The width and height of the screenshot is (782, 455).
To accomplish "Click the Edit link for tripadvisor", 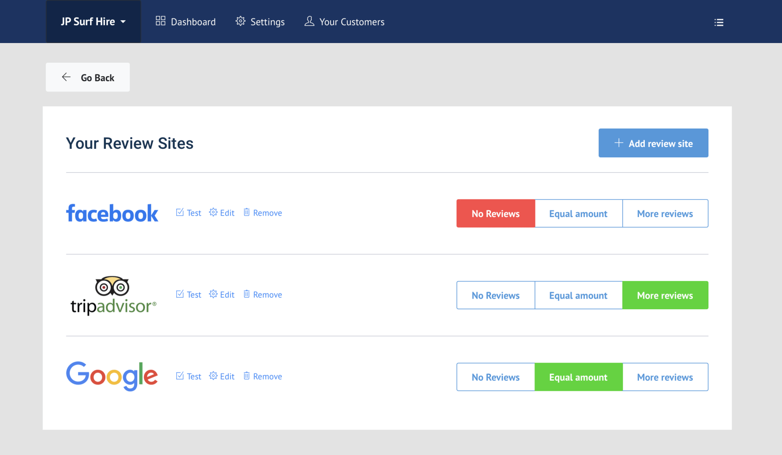I will (222, 295).
